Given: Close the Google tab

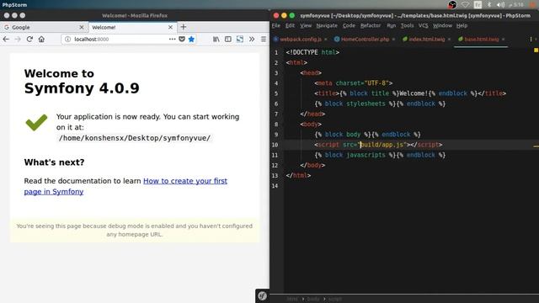Looking at the screenshot, I should click(82, 27).
